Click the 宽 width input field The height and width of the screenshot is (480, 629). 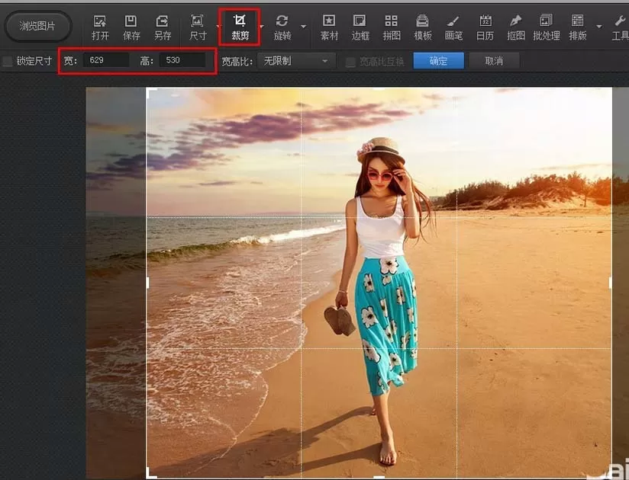pyautogui.click(x=106, y=60)
